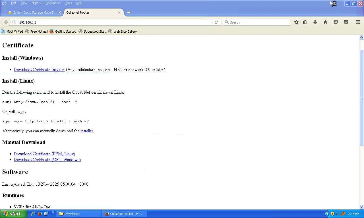
Task: Click the Software heading
Action: [x=15, y=172]
